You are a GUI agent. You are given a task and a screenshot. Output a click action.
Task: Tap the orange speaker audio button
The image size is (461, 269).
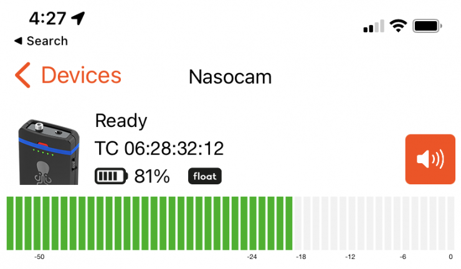430,159
